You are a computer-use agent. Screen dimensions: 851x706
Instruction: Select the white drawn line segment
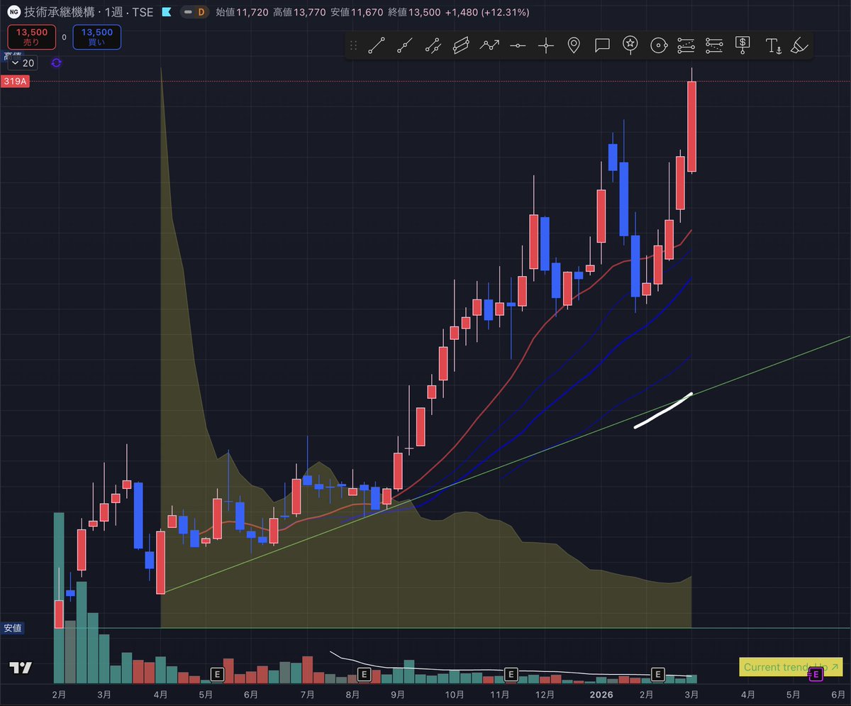tap(663, 411)
